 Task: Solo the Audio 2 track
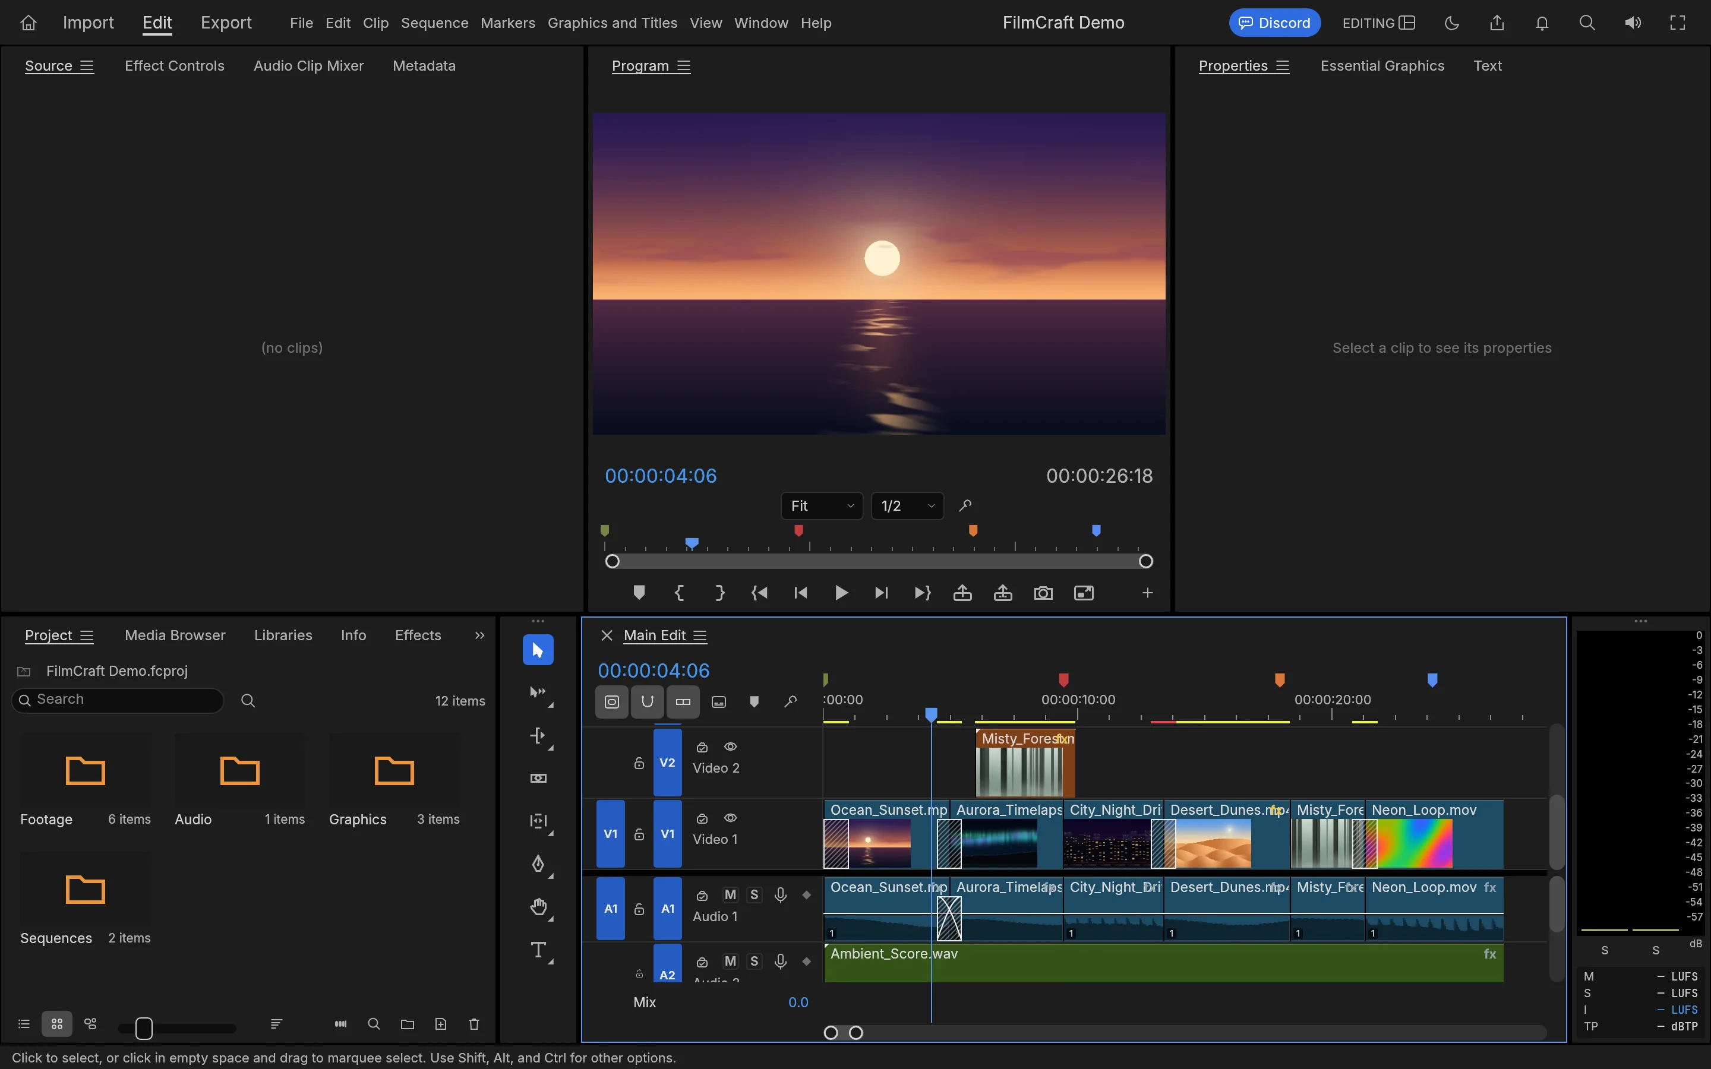[x=755, y=961]
